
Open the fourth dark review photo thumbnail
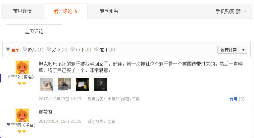pos(100,84)
